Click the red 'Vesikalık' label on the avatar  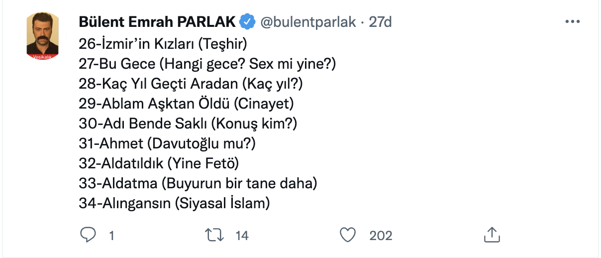pyautogui.click(x=43, y=57)
